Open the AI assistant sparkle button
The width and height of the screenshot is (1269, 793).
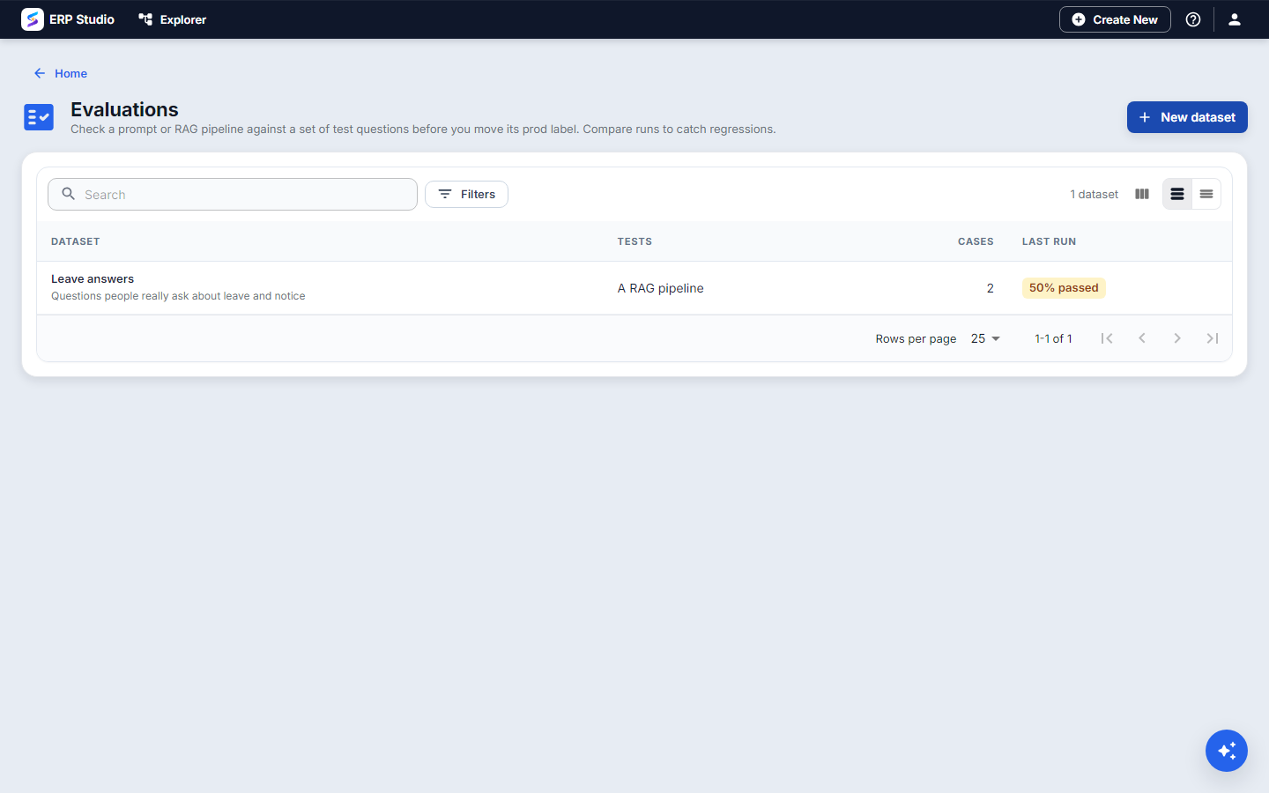click(1227, 751)
